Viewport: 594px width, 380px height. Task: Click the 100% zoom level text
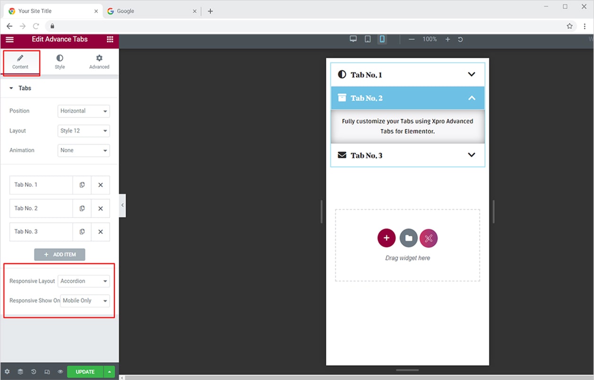click(x=430, y=39)
